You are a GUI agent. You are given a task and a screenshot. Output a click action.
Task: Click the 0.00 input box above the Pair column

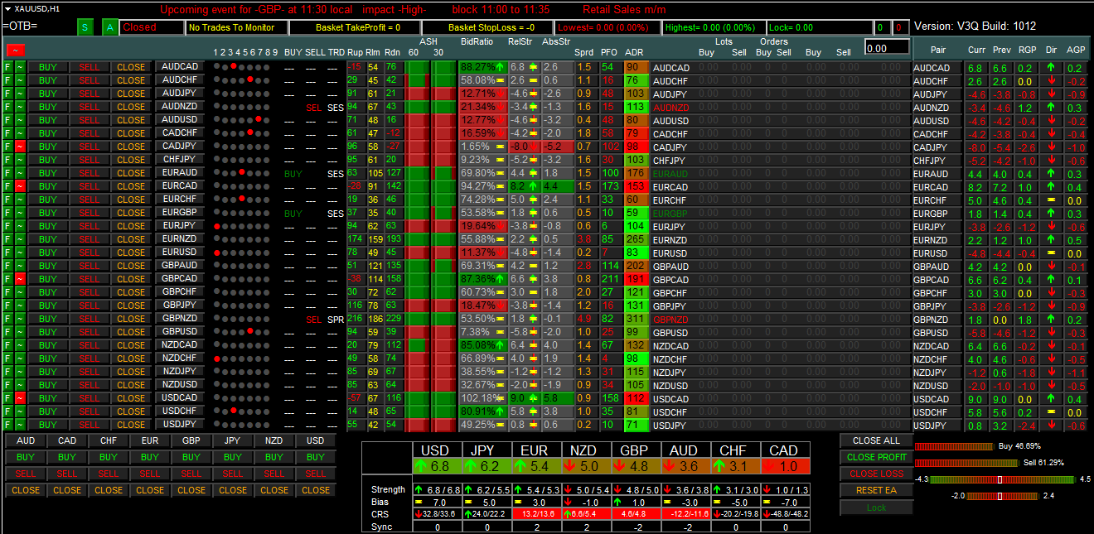(887, 47)
